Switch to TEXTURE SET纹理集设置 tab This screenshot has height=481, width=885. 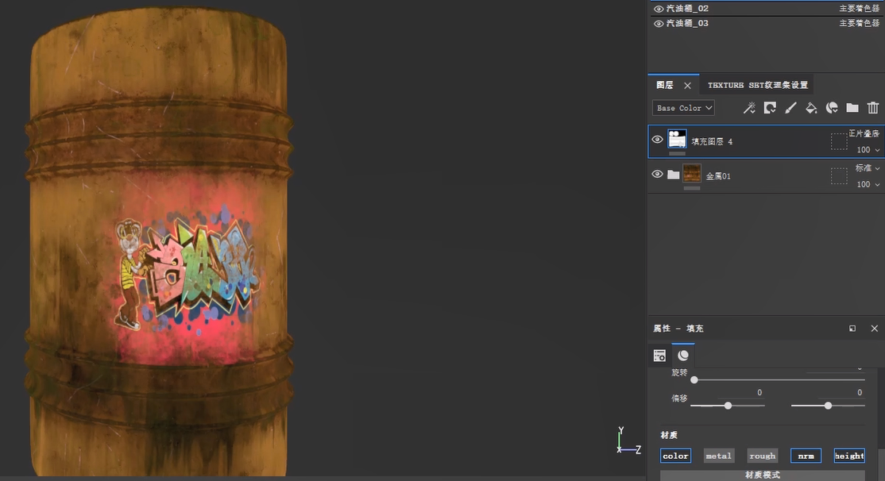tap(757, 85)
